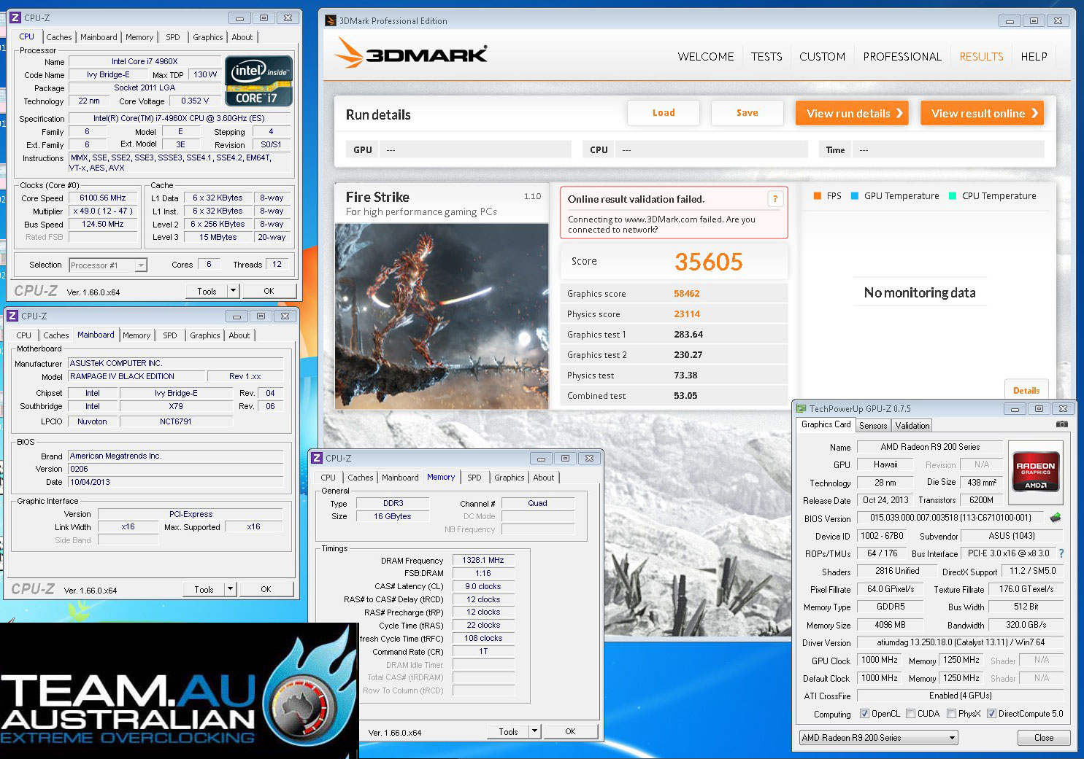Screen dimensions: 1084x759
Task: Click the Fire Strike score 35605
Action: (709, 262)
